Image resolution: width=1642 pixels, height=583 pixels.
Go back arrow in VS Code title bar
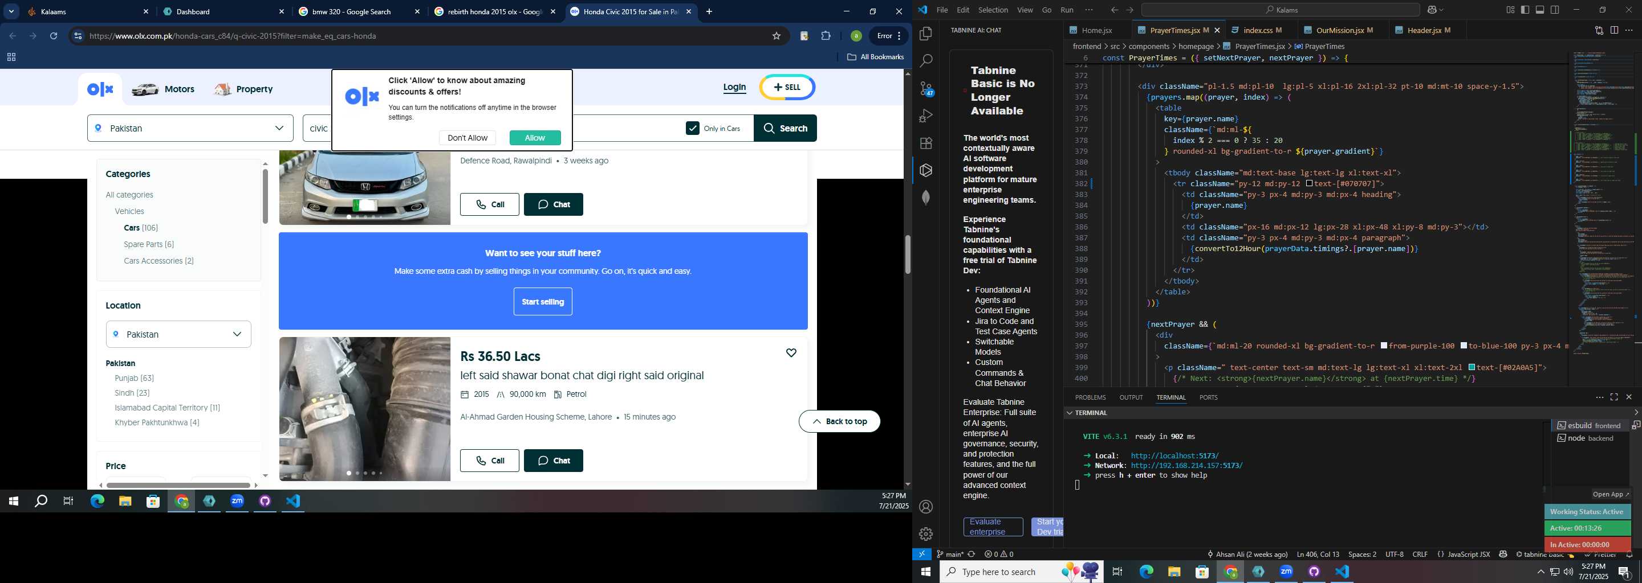(1114, 10)
